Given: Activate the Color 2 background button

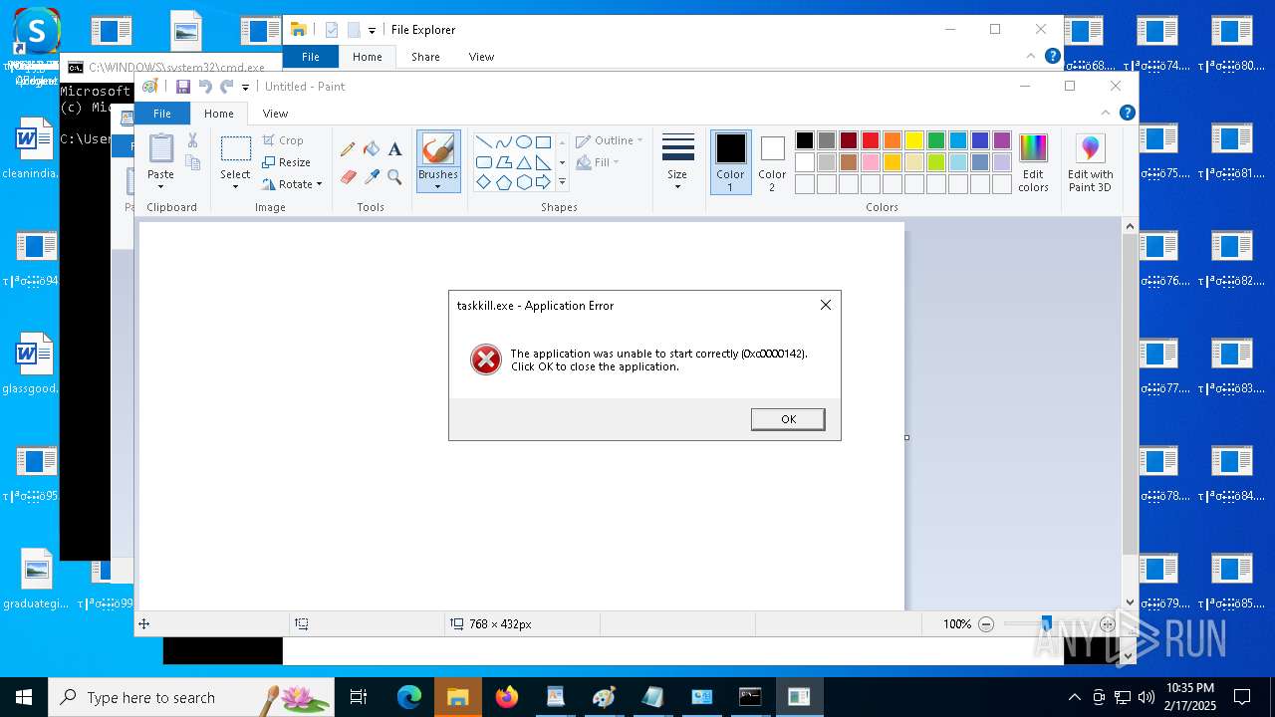Looking at the screenshot, I should [x=772, y=162].
